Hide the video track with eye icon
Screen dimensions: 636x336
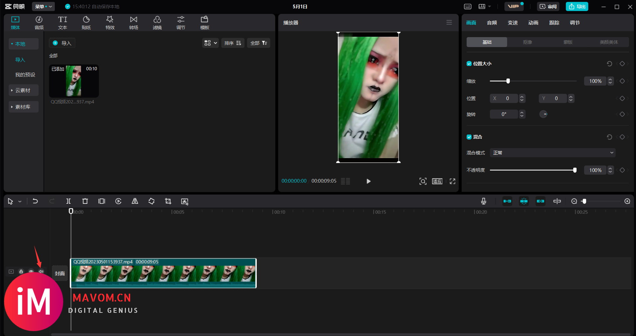(31, 271)
